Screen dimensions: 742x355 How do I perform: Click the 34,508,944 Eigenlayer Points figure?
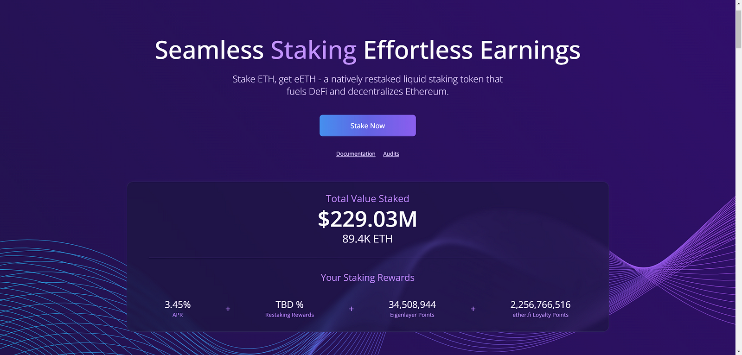(412, 304)
